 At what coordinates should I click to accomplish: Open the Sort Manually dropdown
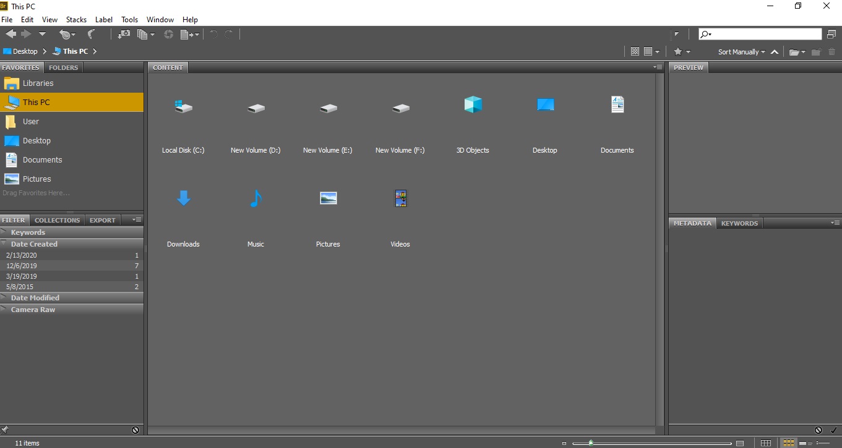point(741,52)
